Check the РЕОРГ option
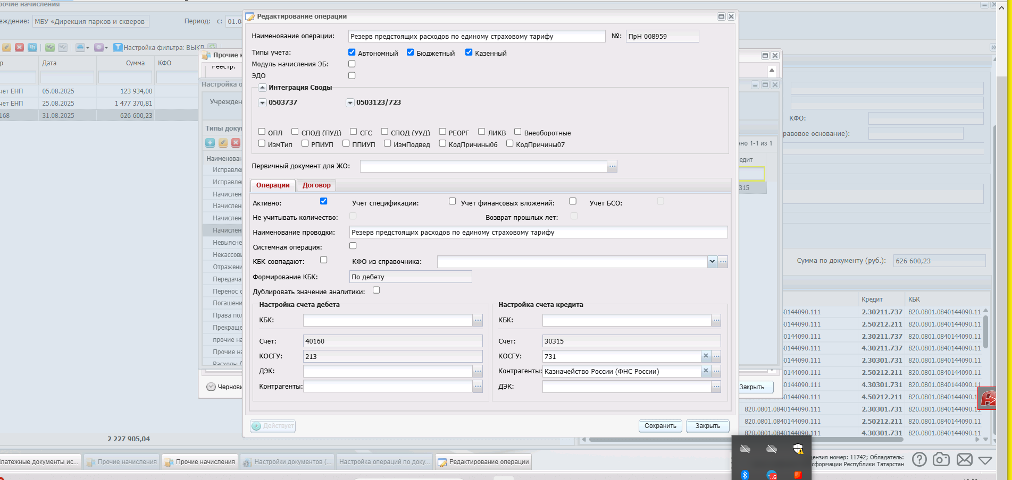Viewport: 1012px width, 480px height. click(x=442, y=132)
